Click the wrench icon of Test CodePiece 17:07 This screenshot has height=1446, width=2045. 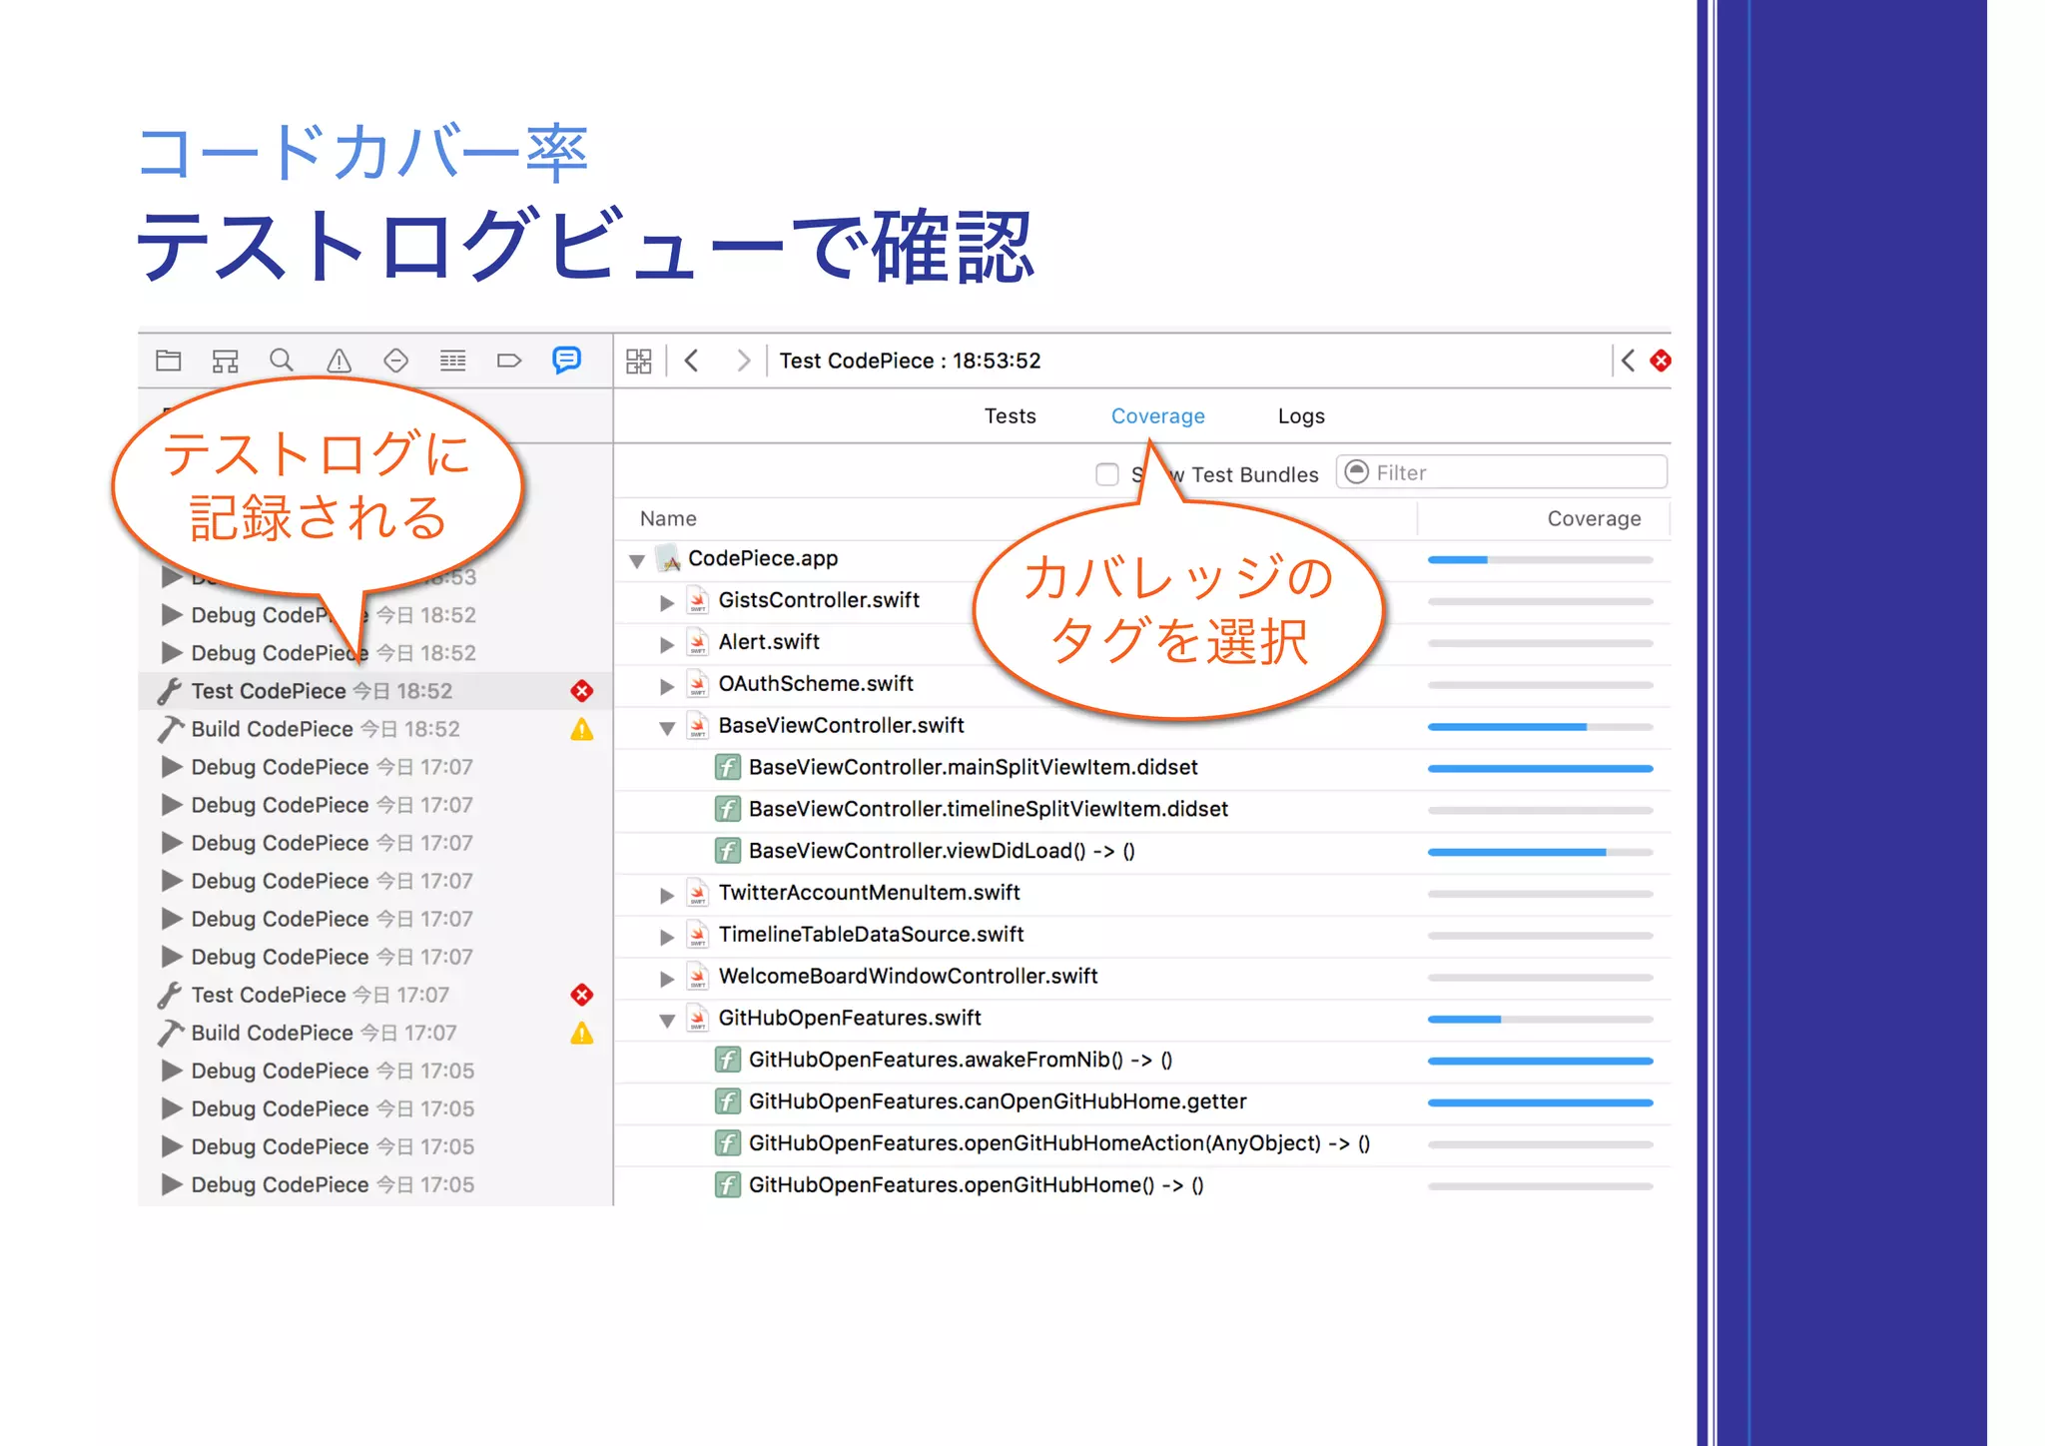coord(170,995)
